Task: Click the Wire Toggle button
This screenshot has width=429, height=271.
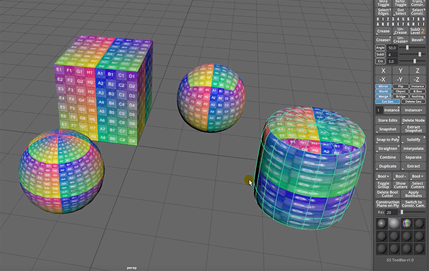Action: [x=384, y=3]
